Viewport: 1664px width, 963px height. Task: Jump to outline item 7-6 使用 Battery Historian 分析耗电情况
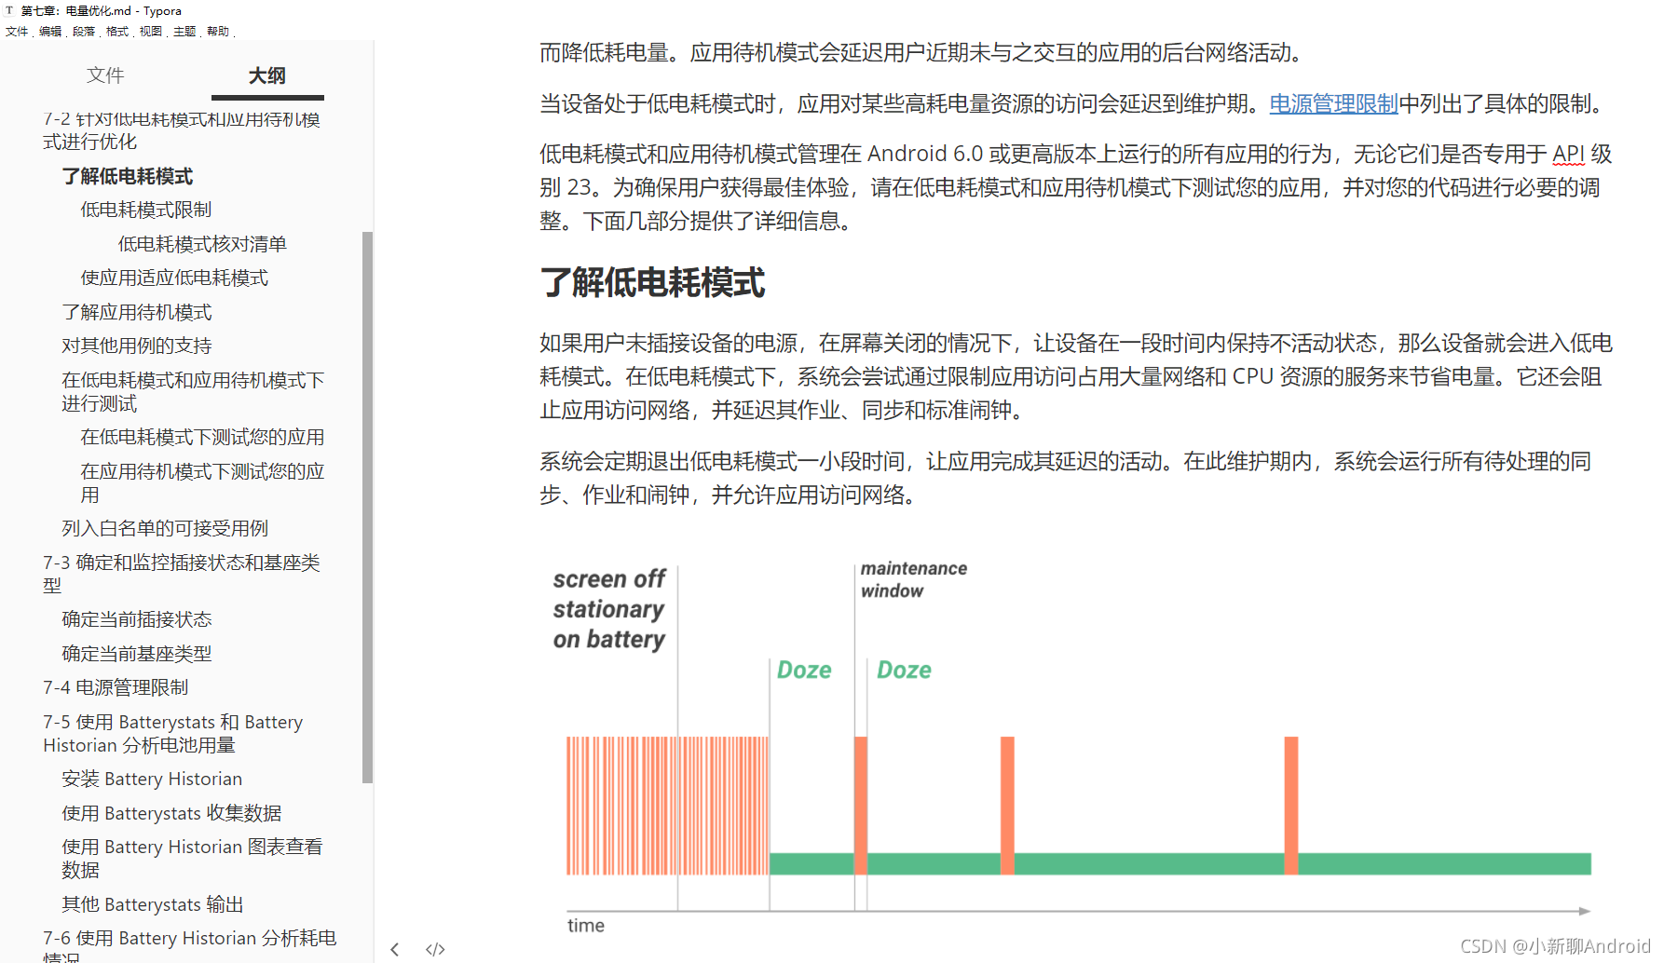click(x=190, y=947)
